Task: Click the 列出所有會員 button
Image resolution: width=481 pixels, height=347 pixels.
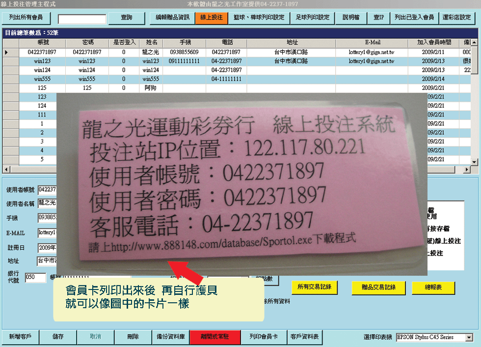Action: [x=26, y=18]
